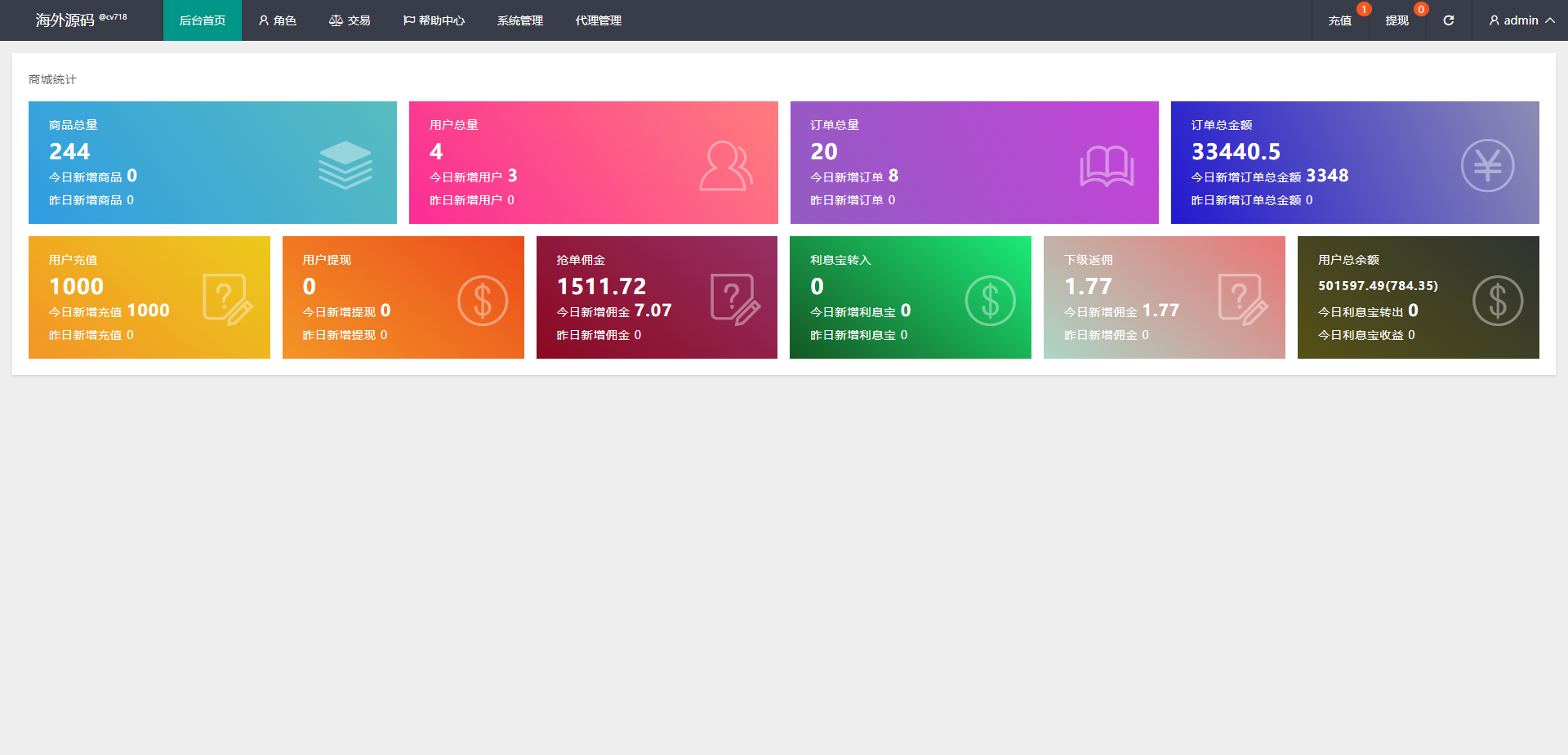Expand the admin user dropdown

click(1521, 20)
